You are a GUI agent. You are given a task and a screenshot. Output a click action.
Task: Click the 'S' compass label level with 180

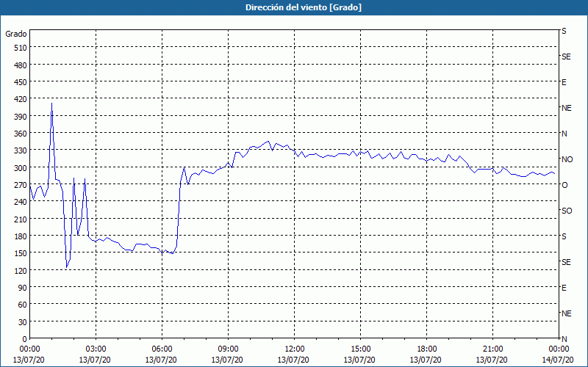coord(564,236)
